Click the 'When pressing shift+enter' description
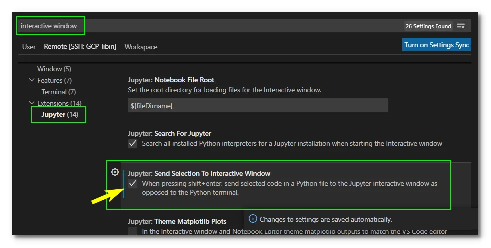The image size is (491, 248). [x=289, y=188]
